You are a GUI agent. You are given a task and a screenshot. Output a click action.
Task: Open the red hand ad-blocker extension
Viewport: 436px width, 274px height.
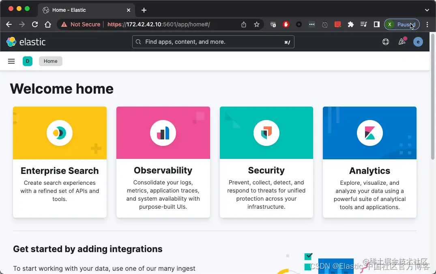tap(286, 24)
